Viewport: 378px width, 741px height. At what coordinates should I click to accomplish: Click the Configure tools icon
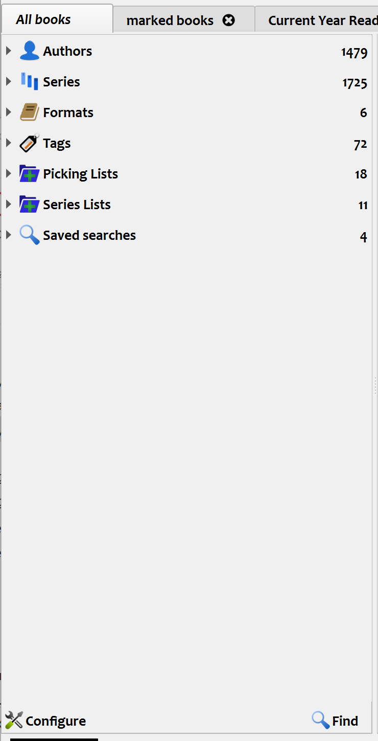coord(14,721)
